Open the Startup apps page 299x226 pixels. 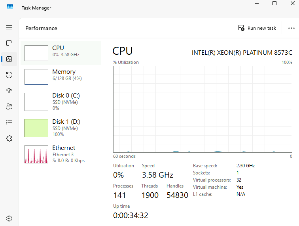(9, 91)
